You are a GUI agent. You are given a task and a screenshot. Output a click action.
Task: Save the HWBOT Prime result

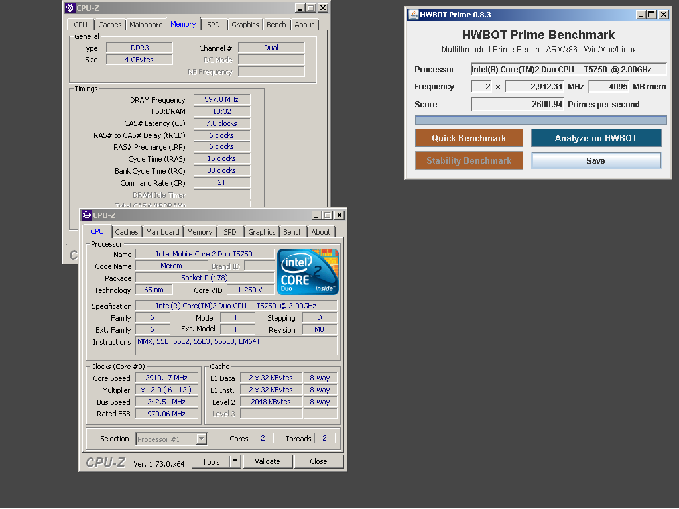coord(596,160)
